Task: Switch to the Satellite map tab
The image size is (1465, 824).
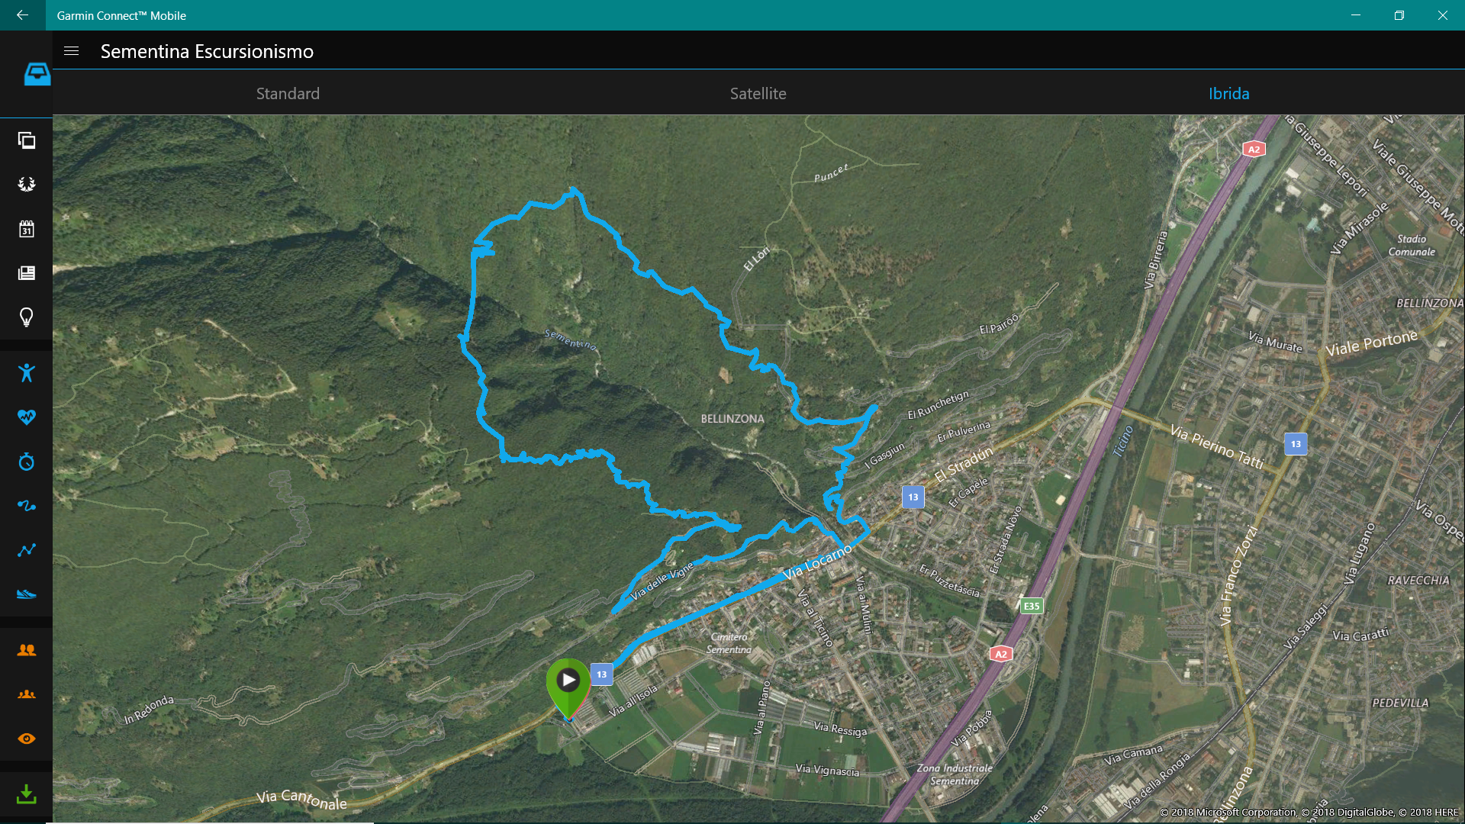Action: click(x=758, y=93)
